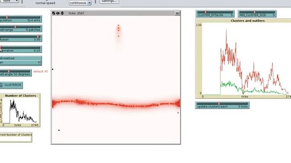Open the continuous view-update dropdown
Viewport: 291px width, 163px height.
(80, 3)
